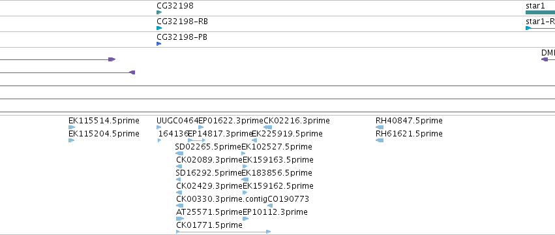555x235 pixels.
Task: Select the EP10112.3prime feature arrow
Action: point(246,219)
